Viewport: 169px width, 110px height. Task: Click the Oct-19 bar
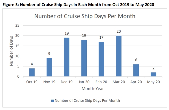(x=32, y=72)
